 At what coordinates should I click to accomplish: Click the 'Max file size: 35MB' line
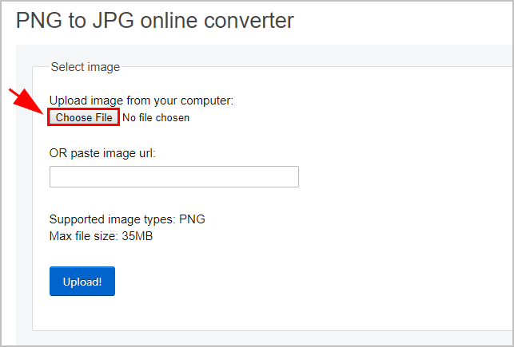tap(101, 236)
